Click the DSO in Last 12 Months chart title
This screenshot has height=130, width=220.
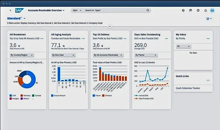click(x=145, y=62)
